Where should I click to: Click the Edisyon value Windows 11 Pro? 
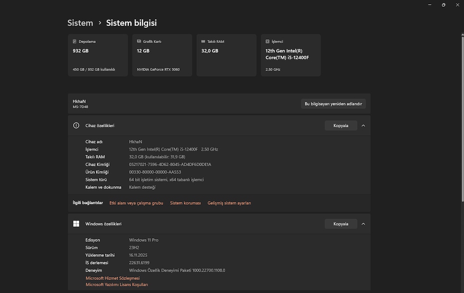pyautogui.click(x=144, y=240)
